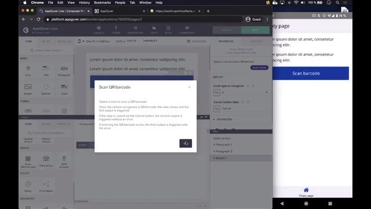
Task: Select the GPS location flow function
Action: (x=64, y=161)
